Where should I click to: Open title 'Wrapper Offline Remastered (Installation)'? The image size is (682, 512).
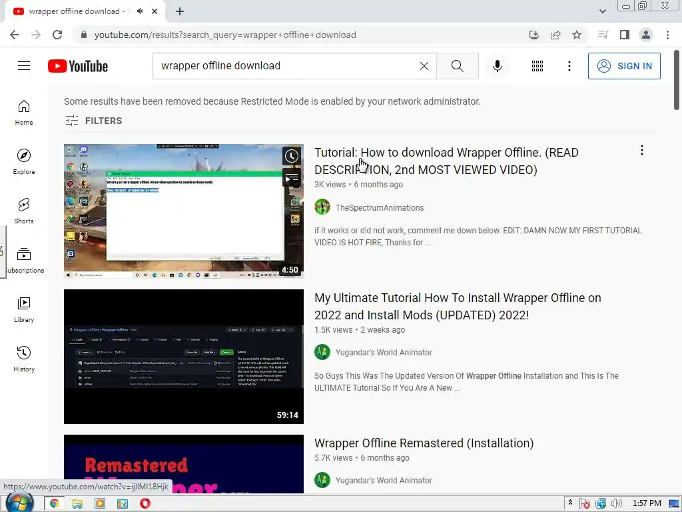(x=424, y=443)
